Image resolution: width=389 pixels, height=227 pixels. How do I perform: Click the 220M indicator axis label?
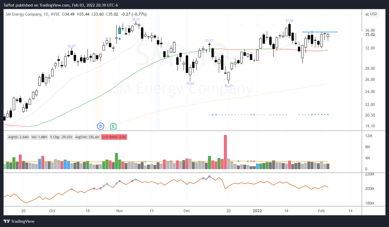[x=370, y=174]
